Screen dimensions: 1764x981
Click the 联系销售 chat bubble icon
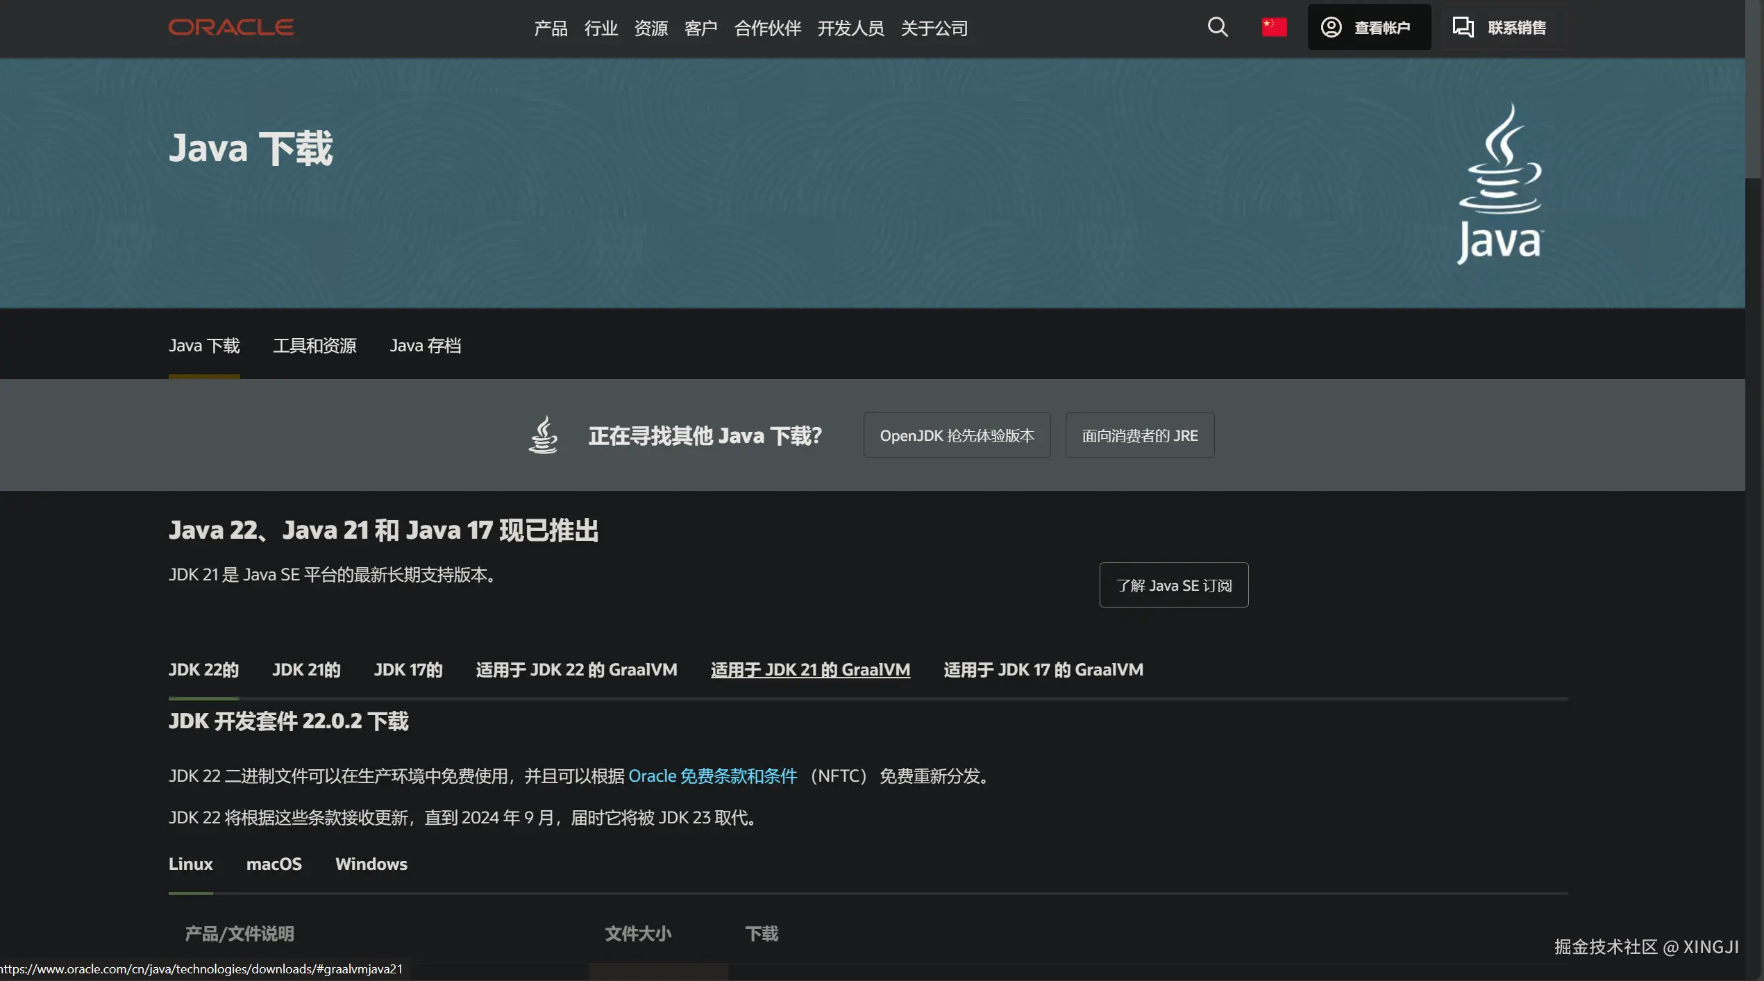1464,27
